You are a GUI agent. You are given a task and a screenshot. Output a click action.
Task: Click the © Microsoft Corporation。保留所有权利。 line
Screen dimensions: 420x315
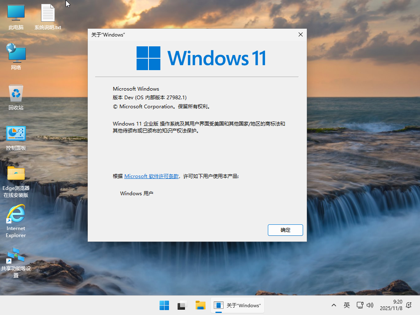pos(162,107)
